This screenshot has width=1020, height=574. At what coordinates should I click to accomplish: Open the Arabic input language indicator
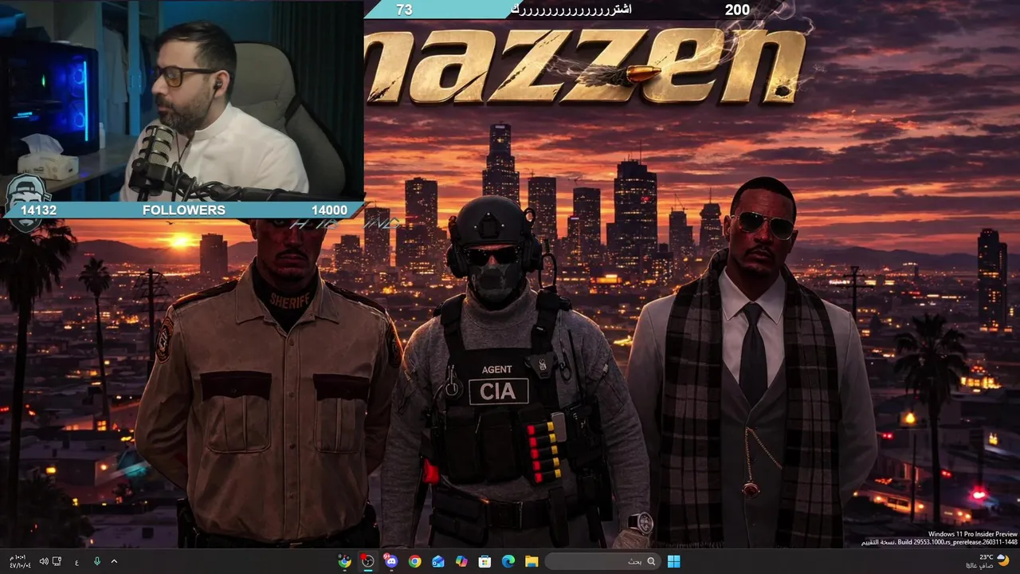point(76,561)
